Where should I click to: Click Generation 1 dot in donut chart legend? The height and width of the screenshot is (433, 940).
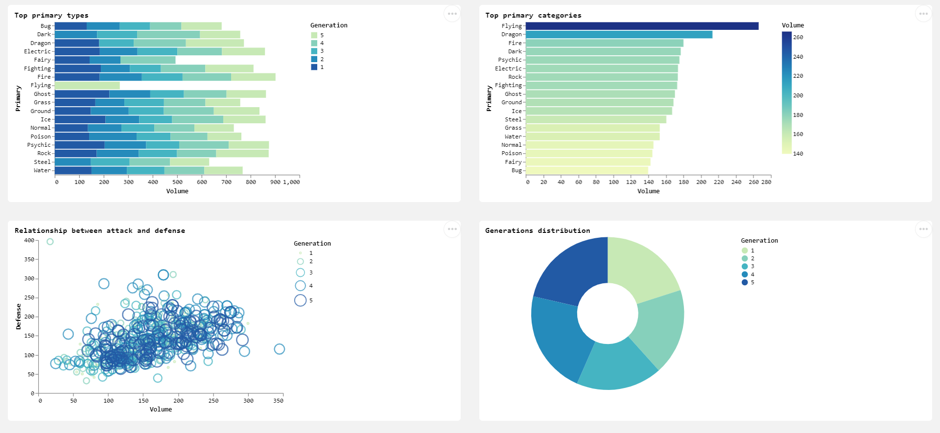pyautogui.click(x=745, y=251)
